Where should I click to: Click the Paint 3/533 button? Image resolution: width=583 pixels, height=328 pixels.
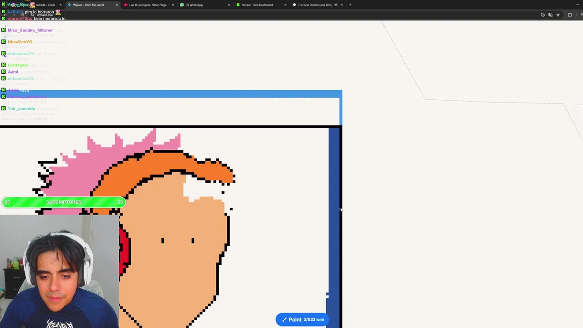[302, 319]
